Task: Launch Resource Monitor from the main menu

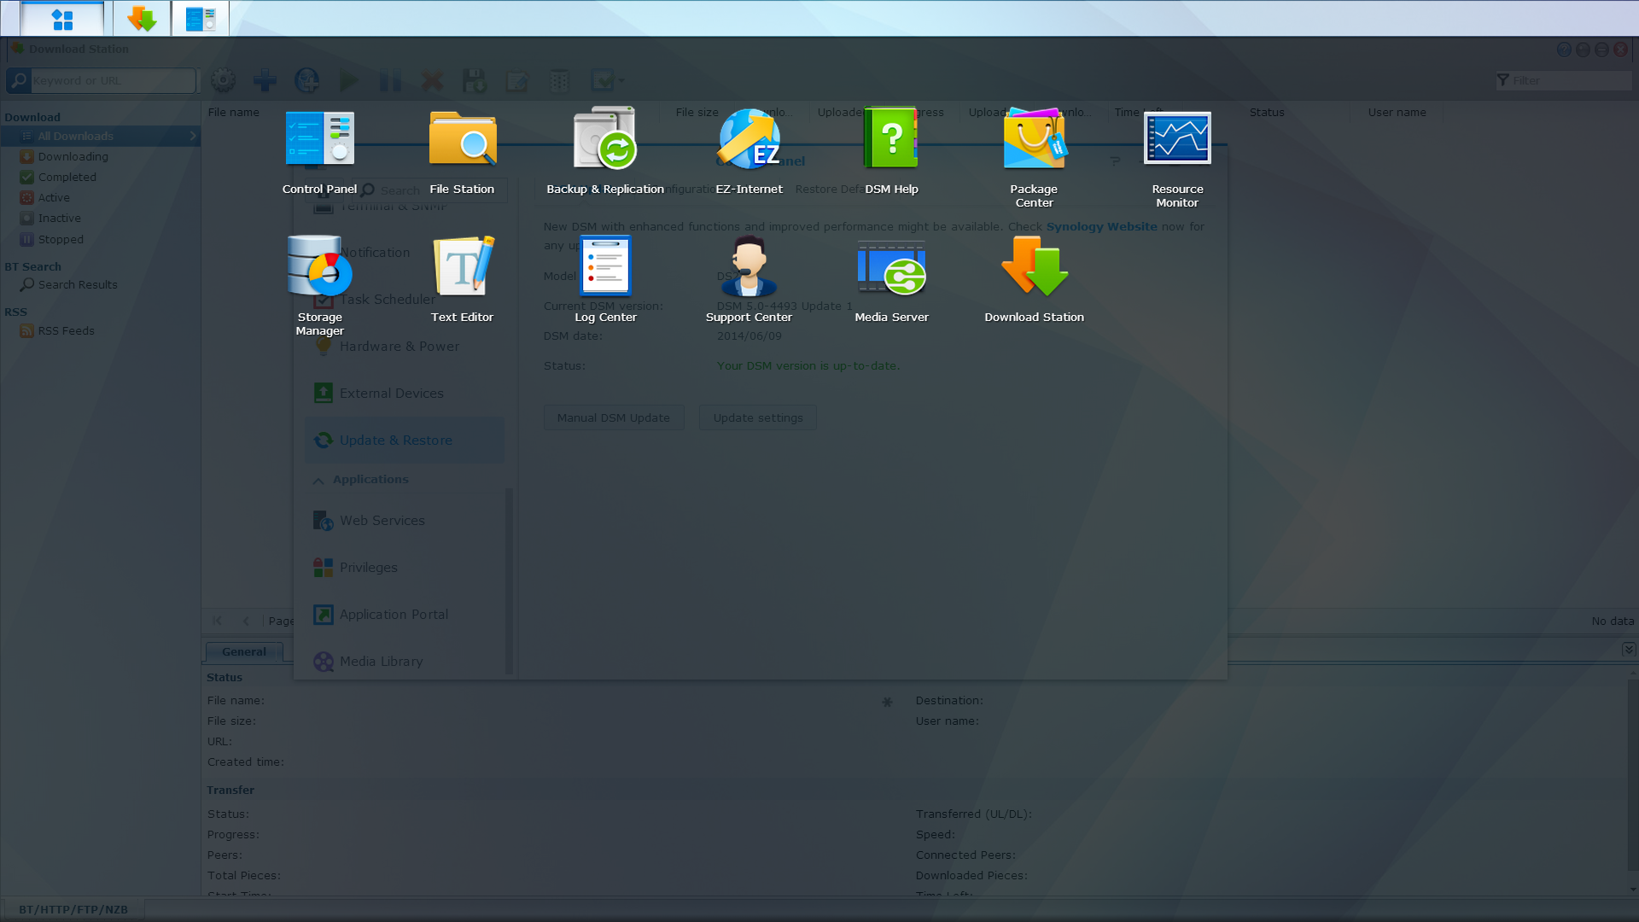Action: (x=1177, y=158)
